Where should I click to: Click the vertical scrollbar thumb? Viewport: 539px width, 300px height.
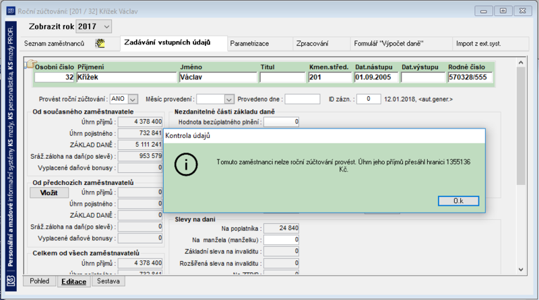pyautogui.click(x=521, y=126)
